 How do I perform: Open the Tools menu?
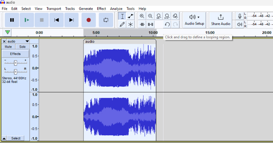click(130, 9)
